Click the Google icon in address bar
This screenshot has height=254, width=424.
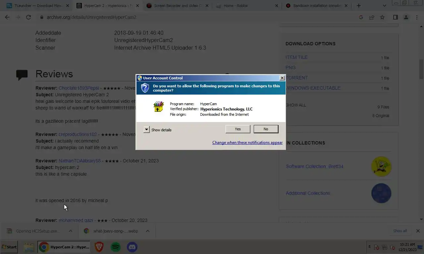tap(361, 17)
